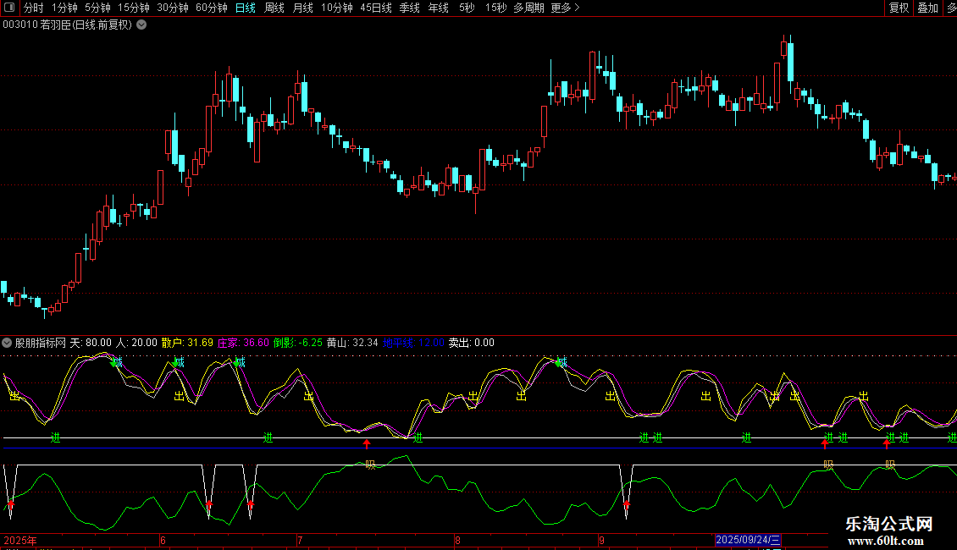Click the 叠加 overlay button
Screen dimensions: 957x550
[x=927, y=8]
